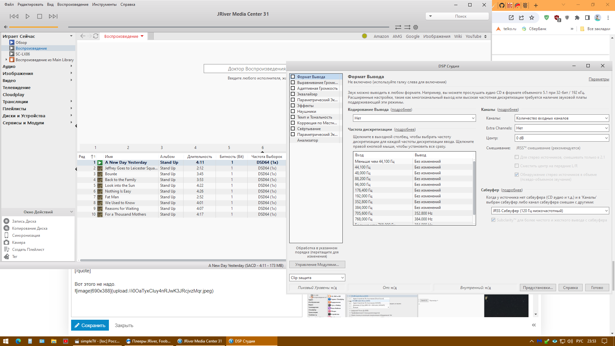Click the Play button in transport controls
Image resolution: width=615 pixels, height=346 pixels.
(x=28, y=16)
